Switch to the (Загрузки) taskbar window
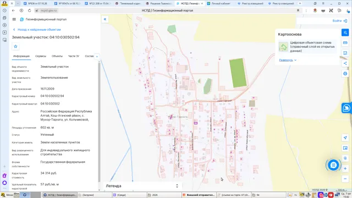Image resolution: width=352 pixels, height=198 pixels. [94, 195]
